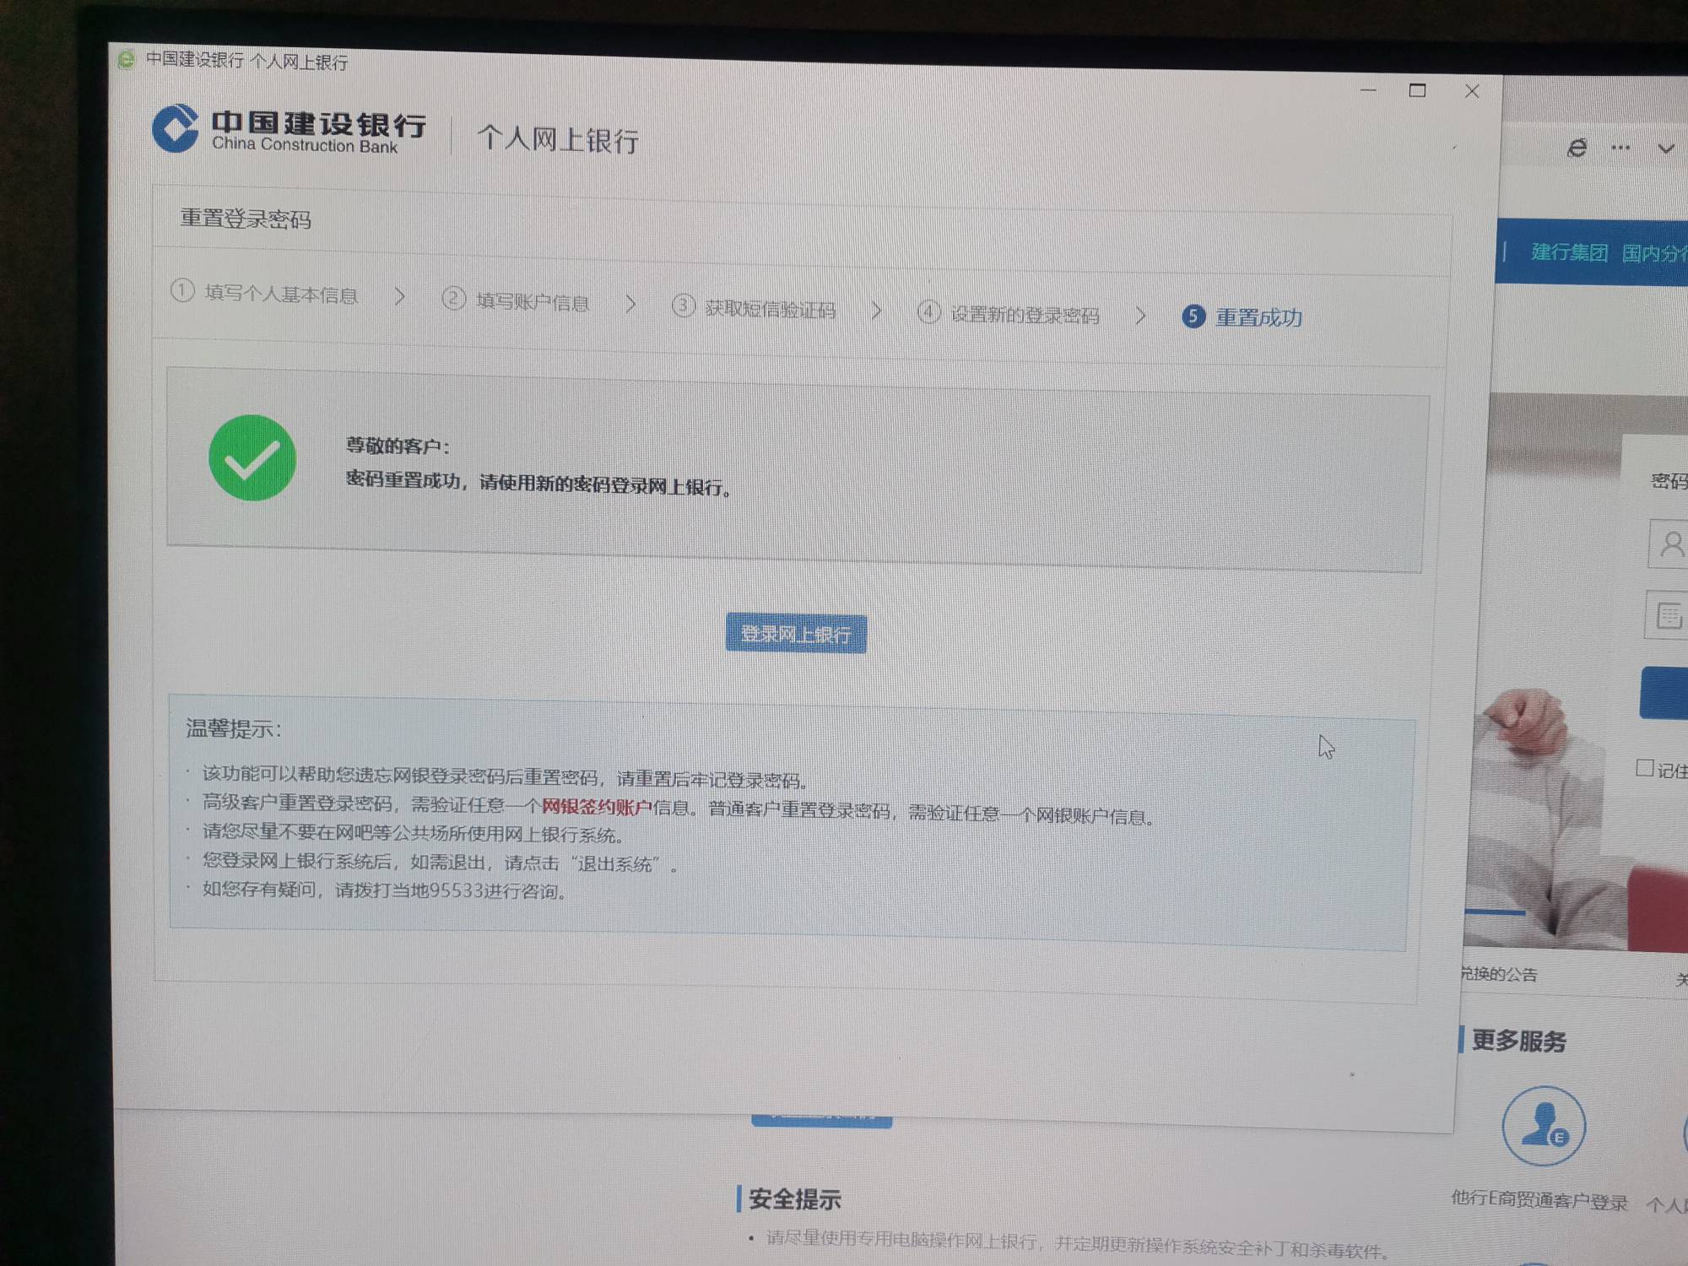
Task: Click the 兑换的公告 link in background page
Action: point(1500,974)
